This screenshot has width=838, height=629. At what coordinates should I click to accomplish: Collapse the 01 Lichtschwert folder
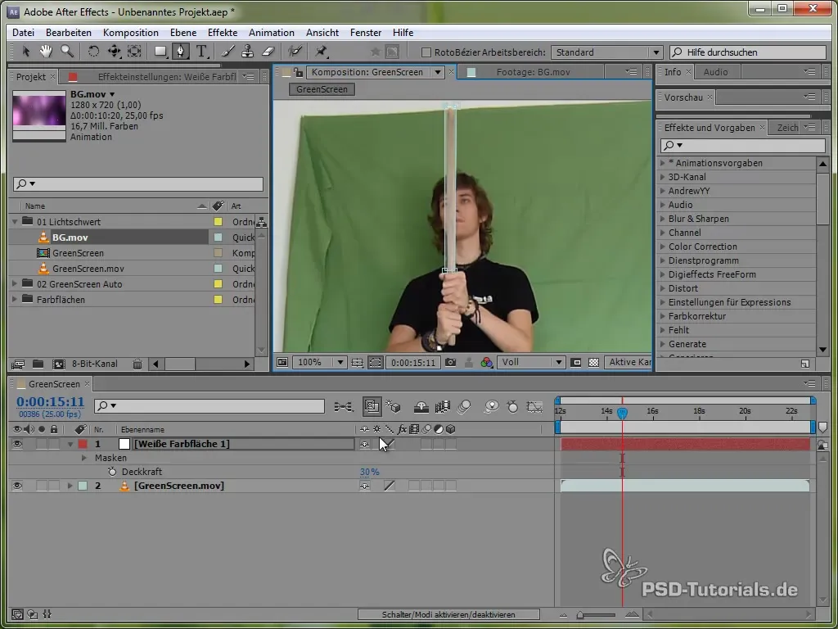[15, 221]
